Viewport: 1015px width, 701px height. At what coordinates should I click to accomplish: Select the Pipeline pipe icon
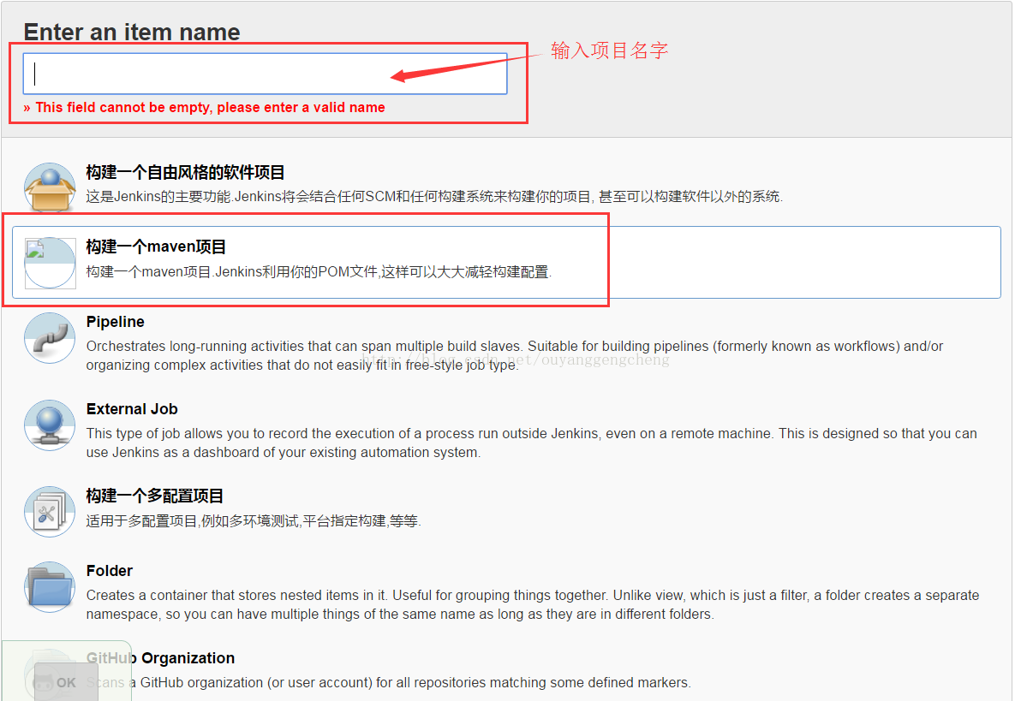coord(50,337)
